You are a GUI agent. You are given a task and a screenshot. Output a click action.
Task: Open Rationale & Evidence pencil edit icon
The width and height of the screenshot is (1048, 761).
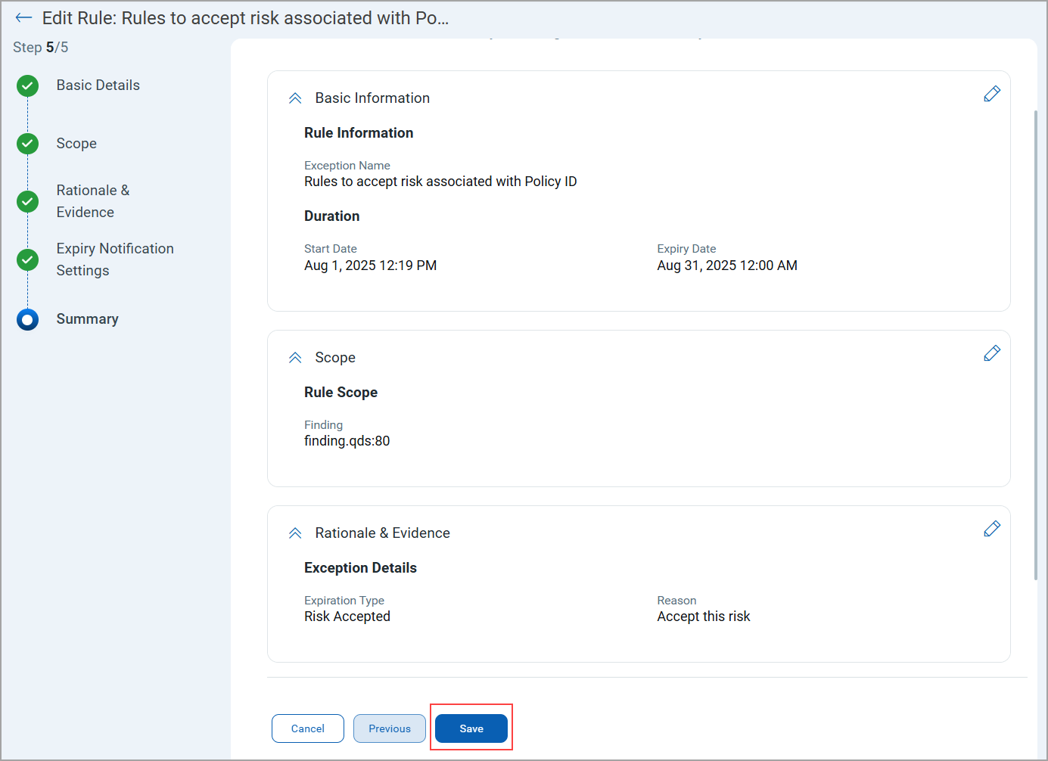991,529
